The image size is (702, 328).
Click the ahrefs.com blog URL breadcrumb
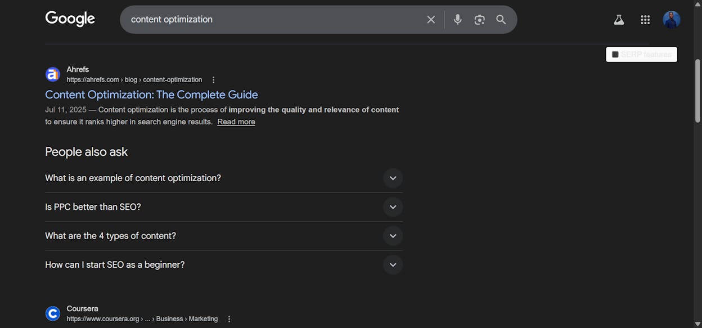point(134,80)
